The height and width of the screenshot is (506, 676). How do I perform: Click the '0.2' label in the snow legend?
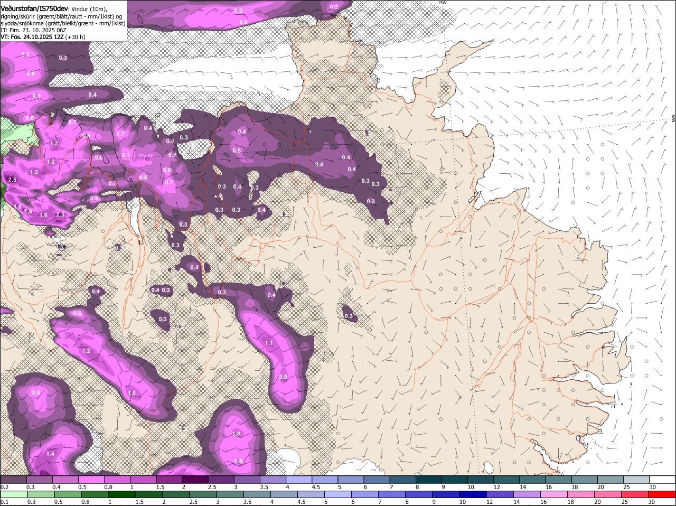click(x=4, y=486)
